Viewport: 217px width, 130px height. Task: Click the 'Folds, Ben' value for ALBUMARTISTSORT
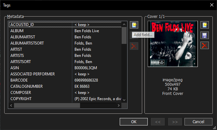click(x=83, y=43)
